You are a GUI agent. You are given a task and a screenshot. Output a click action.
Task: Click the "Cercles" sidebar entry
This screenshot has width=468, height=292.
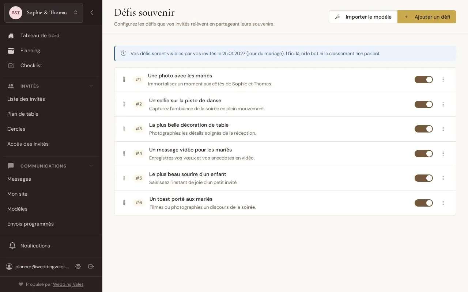51,129
